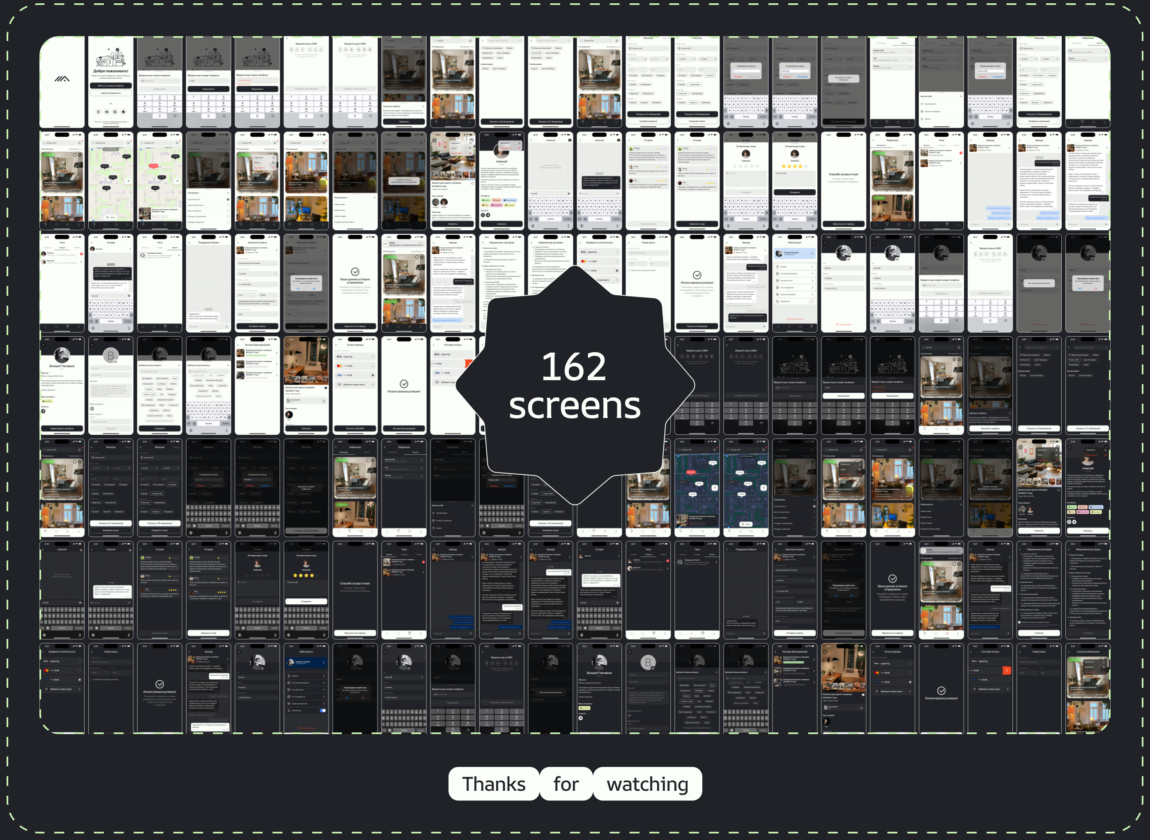The height and width of the screenshot is (840, 1150).
Task: Open search tab on light 'Мой аккаунт' bottom bar
Action: (x=778, y=327)
